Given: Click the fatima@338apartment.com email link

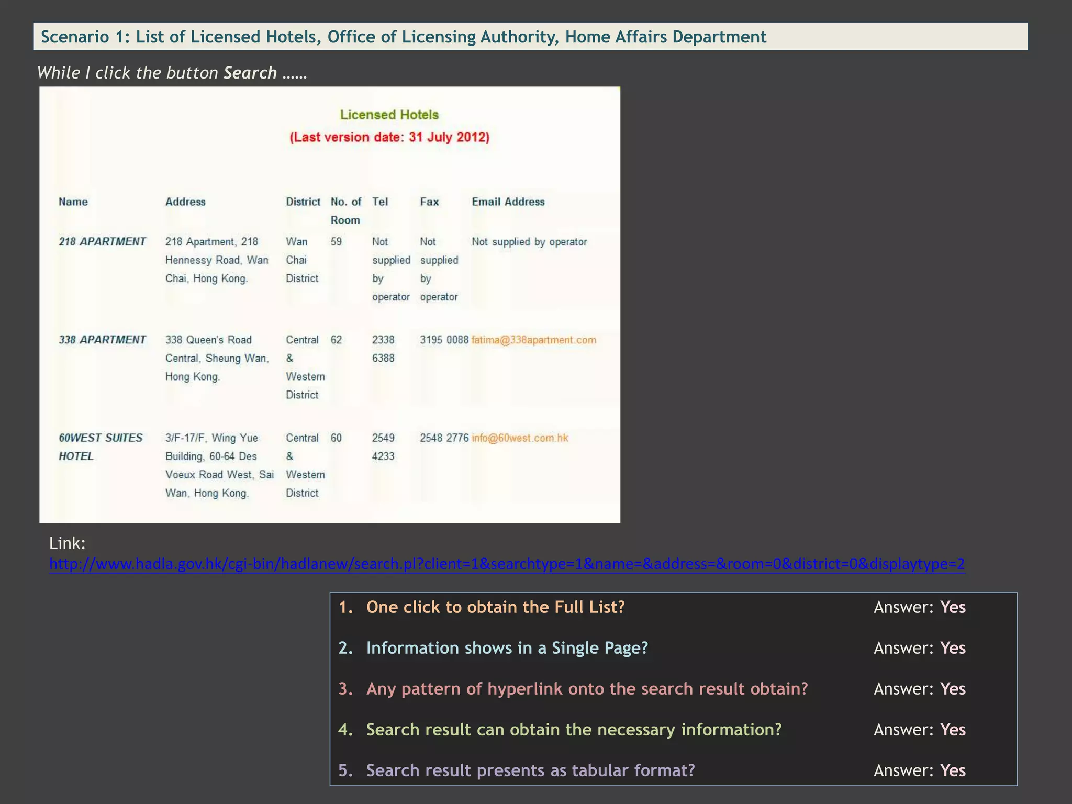Looking at the screenshot, I should point(533,340).
